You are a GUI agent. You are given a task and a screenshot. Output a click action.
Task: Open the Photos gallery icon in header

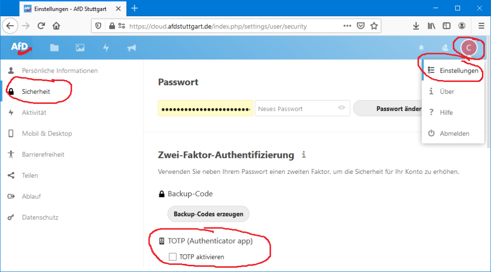[80, 47]
